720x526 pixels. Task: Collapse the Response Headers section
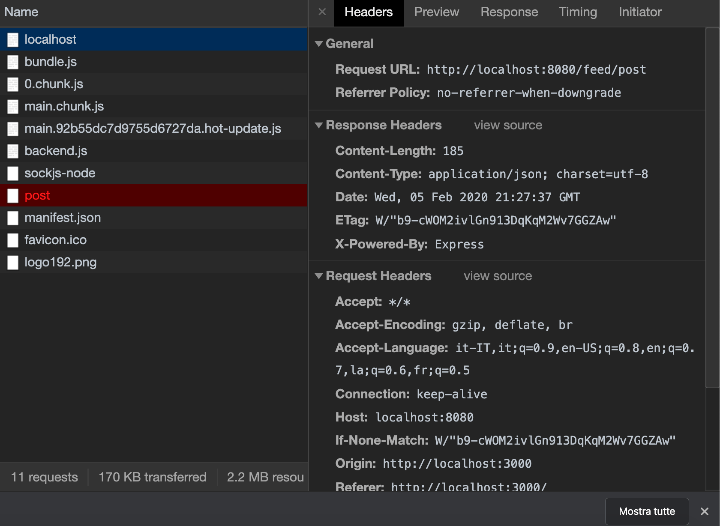click(319, 125)
